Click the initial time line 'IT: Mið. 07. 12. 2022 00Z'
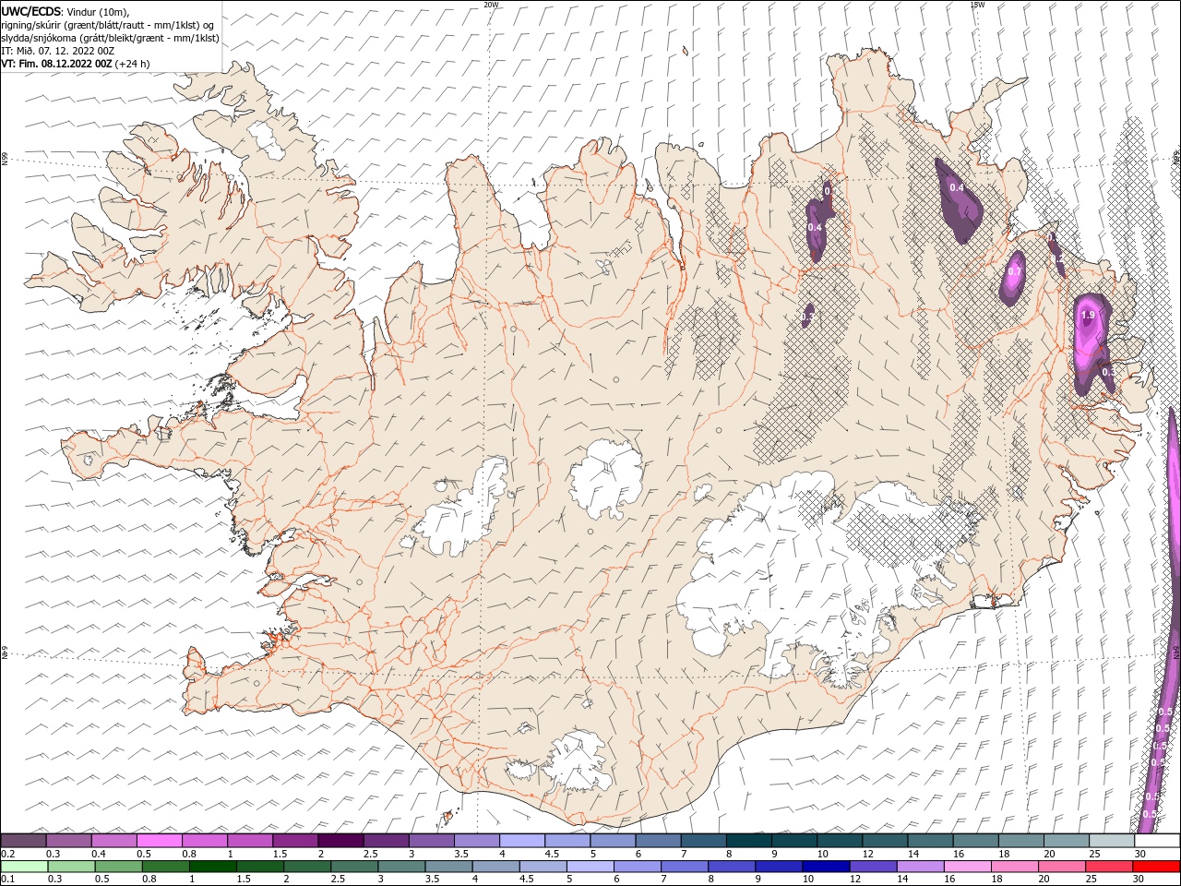This screenshot has width=1181, height=886. click(58, 51)
